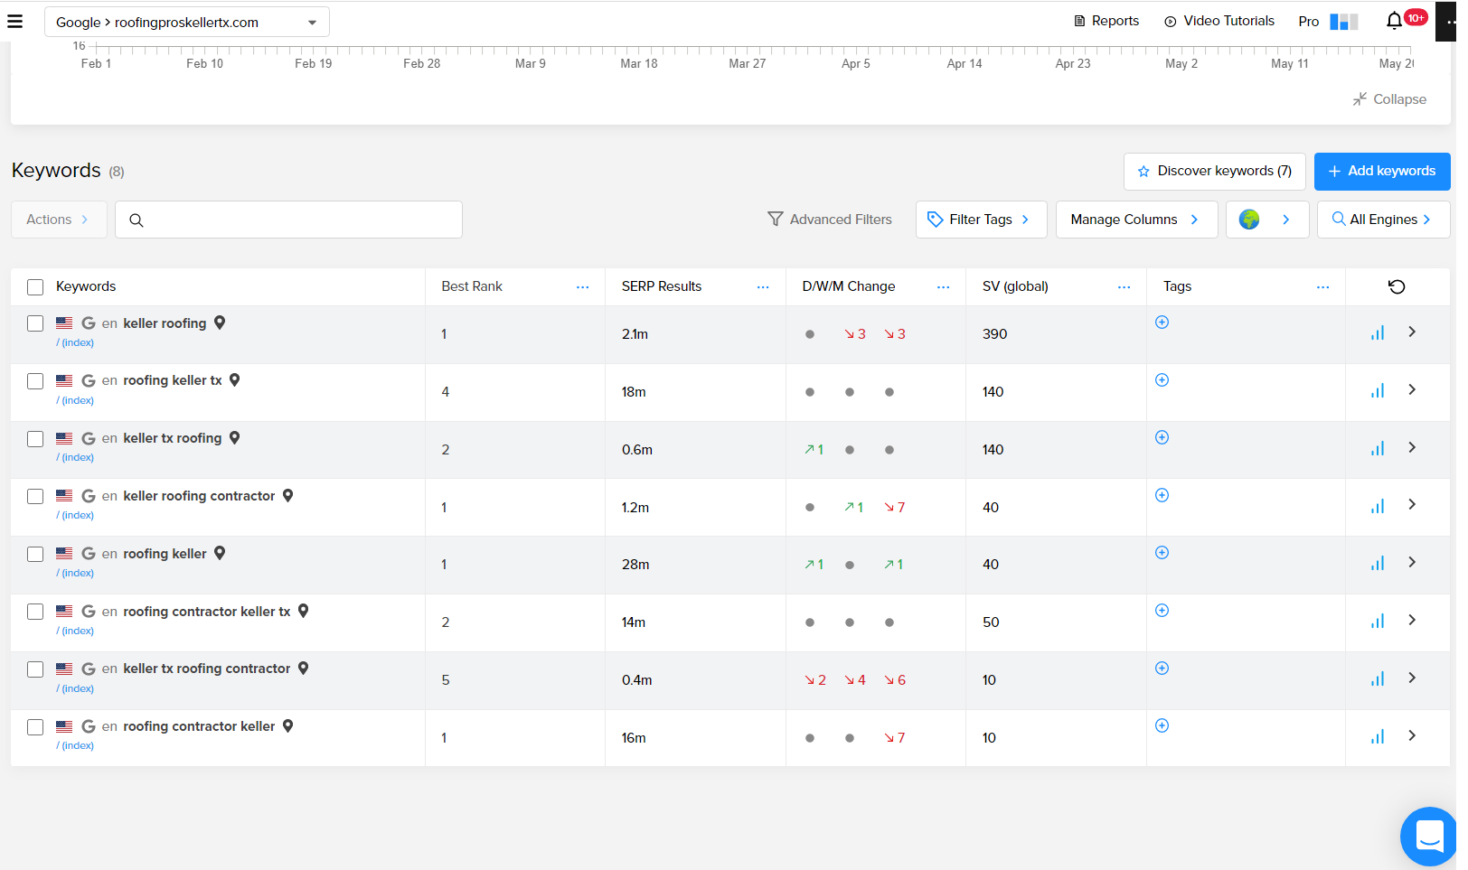
Task: Click Discover keywords button
Action: 1214,171
